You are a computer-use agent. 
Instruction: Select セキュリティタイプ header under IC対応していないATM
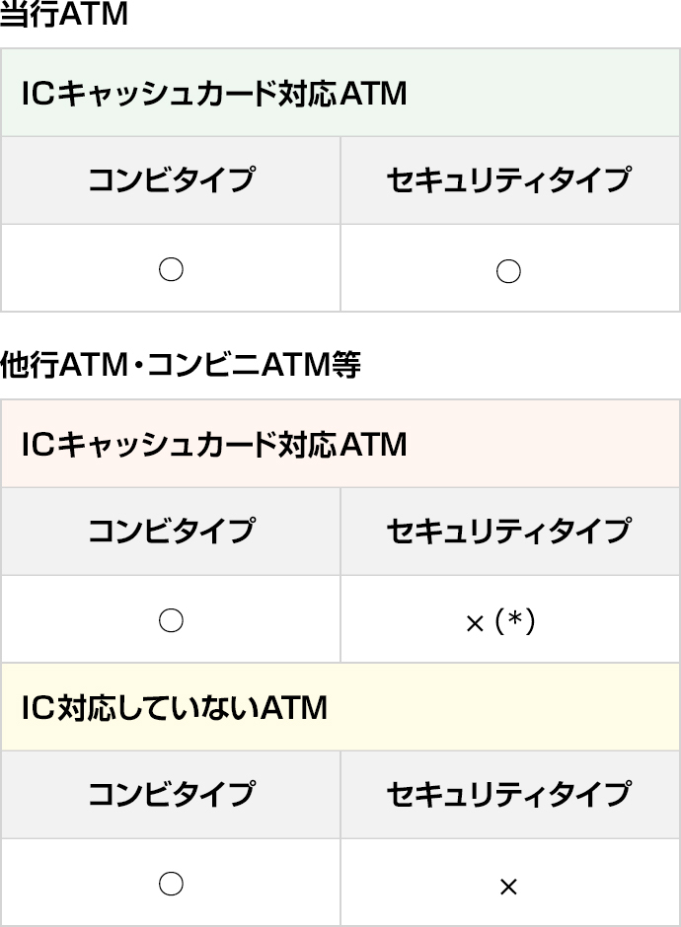point(510,795)
